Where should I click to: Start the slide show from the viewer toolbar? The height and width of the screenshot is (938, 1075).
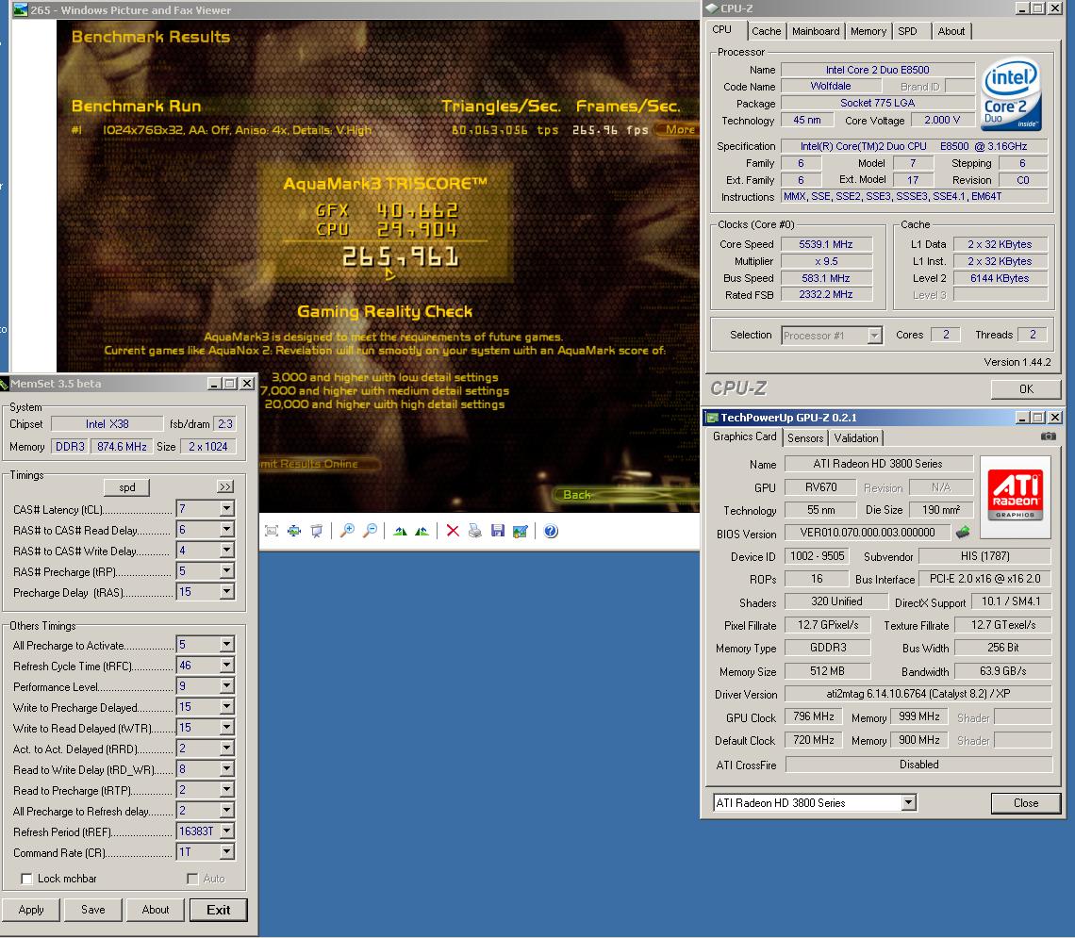coord(317,531)
